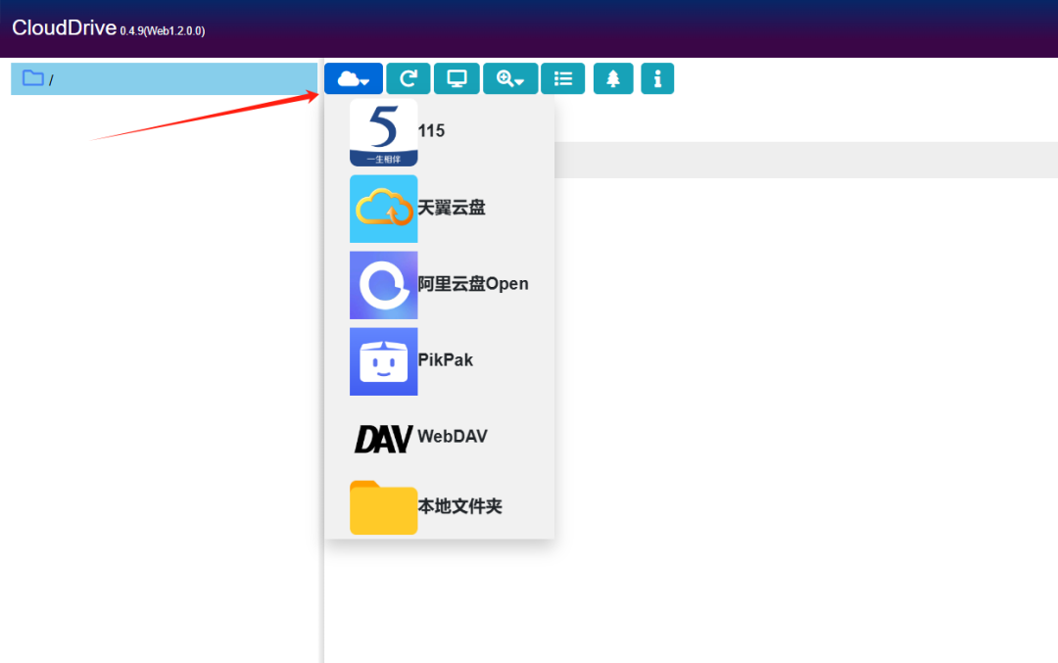Click the refresh toolbar button

(x=409, y=79)
